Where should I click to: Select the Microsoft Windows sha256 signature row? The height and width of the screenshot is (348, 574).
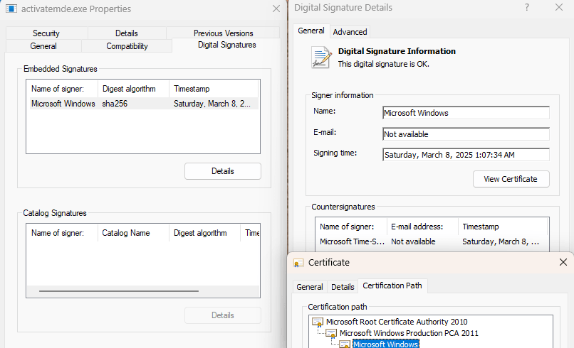pyautogui.click(x=144, y=104)
